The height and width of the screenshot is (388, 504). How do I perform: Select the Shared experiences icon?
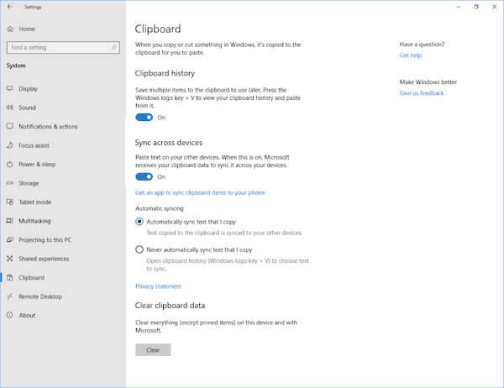(10, 259)
